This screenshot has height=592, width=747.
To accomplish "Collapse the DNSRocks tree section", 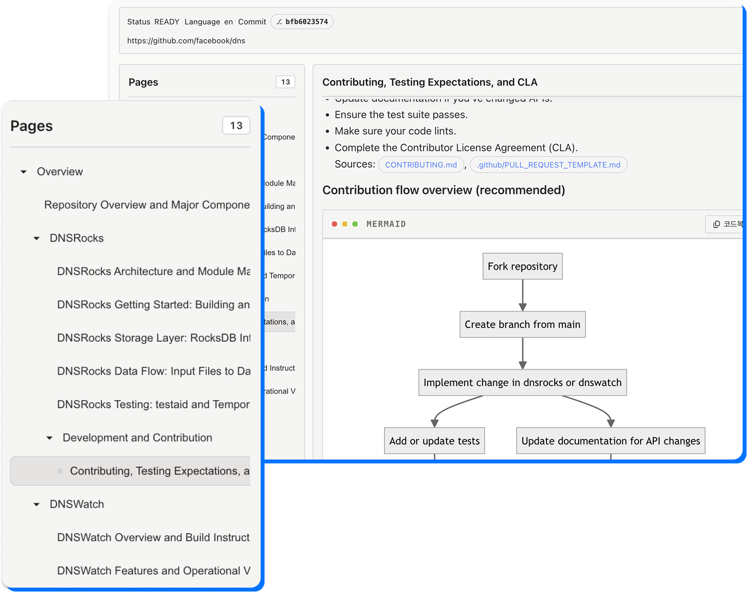I will click(36, 238).
